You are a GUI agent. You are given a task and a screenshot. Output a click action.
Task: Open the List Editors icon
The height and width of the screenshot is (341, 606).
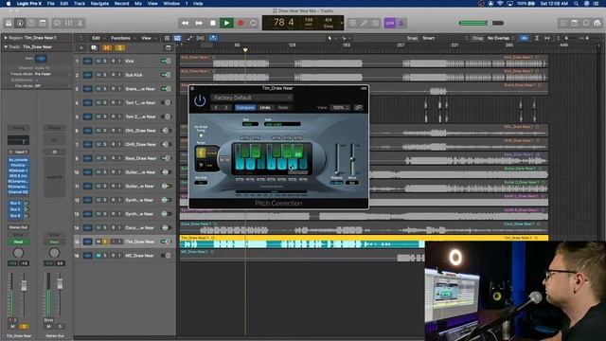coord(563,23)
